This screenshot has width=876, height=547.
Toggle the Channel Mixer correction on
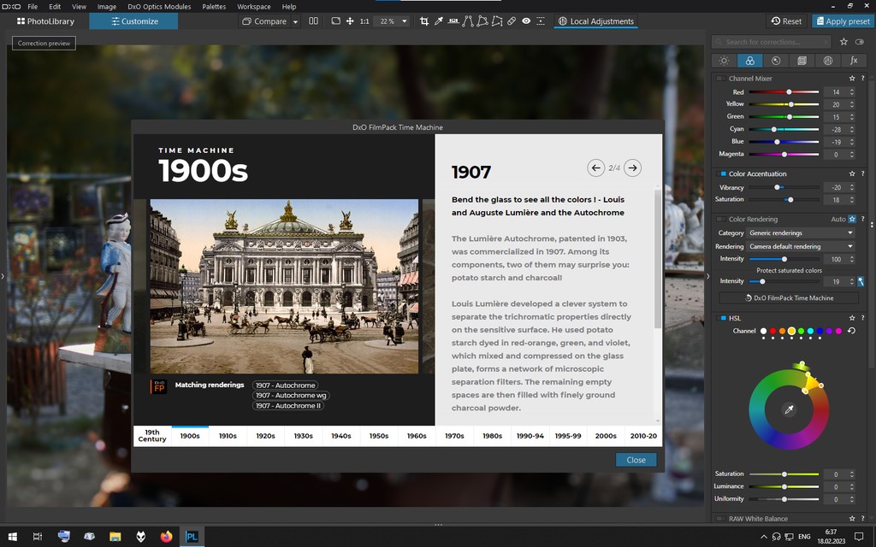click(721, 79)
